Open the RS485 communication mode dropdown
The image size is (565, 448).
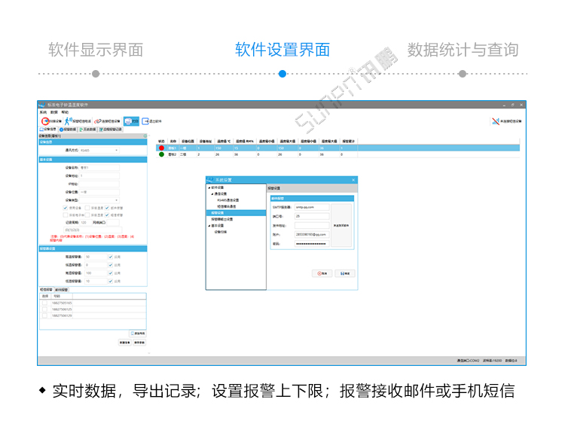[116, 151]
